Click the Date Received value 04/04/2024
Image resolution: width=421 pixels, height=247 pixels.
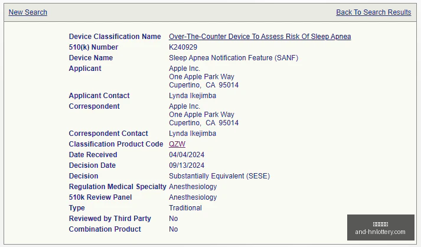tap(187, 155)
